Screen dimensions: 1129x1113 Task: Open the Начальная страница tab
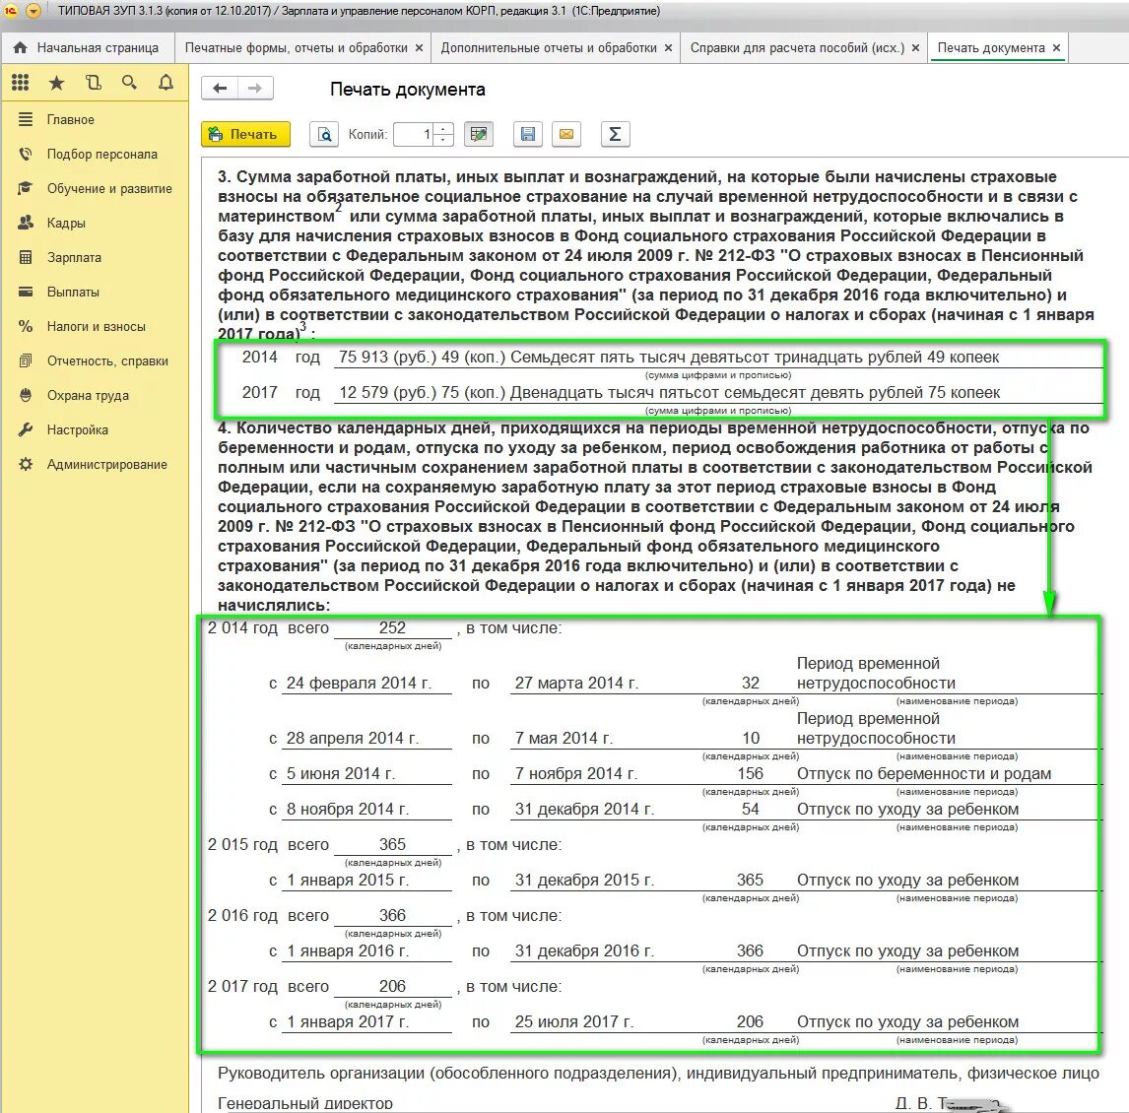tap(87, 47)
